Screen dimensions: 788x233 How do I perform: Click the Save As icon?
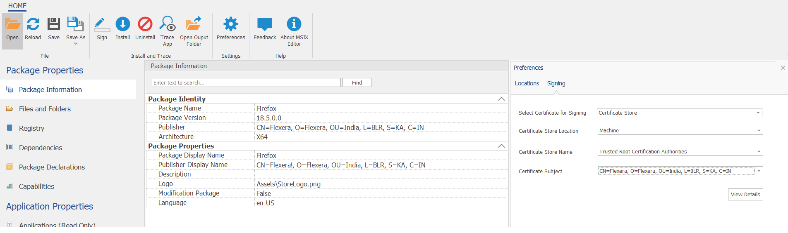76,24
